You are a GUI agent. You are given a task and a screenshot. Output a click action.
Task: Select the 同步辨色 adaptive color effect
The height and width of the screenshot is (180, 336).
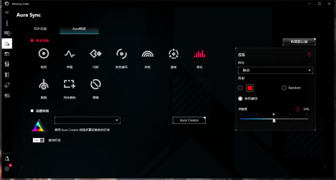click(x=70, y=84)
